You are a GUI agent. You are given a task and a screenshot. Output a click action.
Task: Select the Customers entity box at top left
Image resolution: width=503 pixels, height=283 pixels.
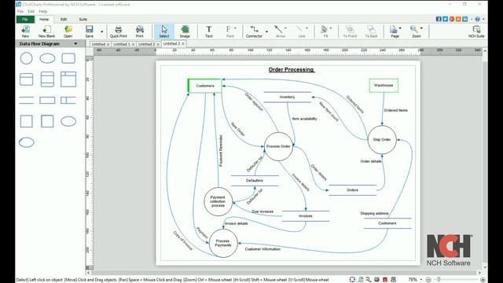click(205, 86)
